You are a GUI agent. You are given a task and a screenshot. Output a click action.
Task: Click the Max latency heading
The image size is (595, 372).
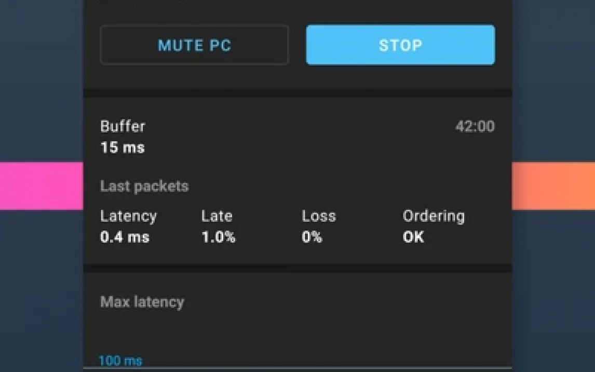[142, 302]
